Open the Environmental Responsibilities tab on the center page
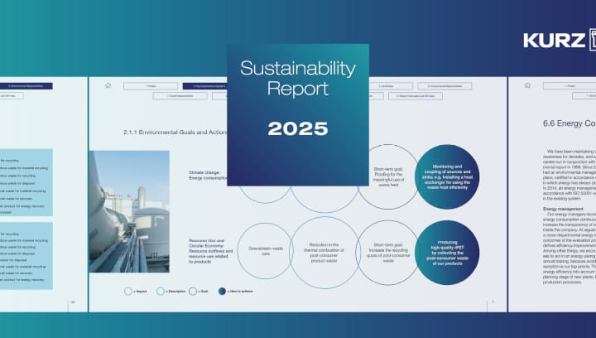Screen dimensions: 596x338 (445, 86)
